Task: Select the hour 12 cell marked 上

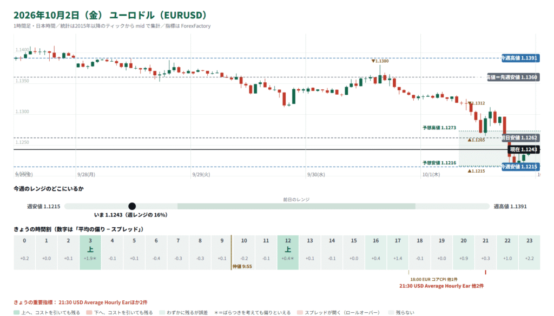Action: [x=288, y=252]
